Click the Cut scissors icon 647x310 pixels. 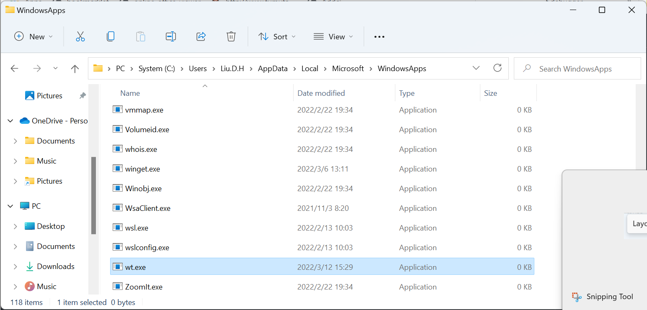[80, 37]
